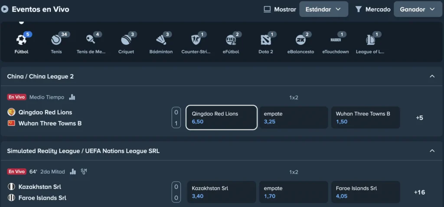The width and height of the screenshot is (444, 207).
Task: Click the Wuhan Three Towns B team name
Action: coord(50,123)
